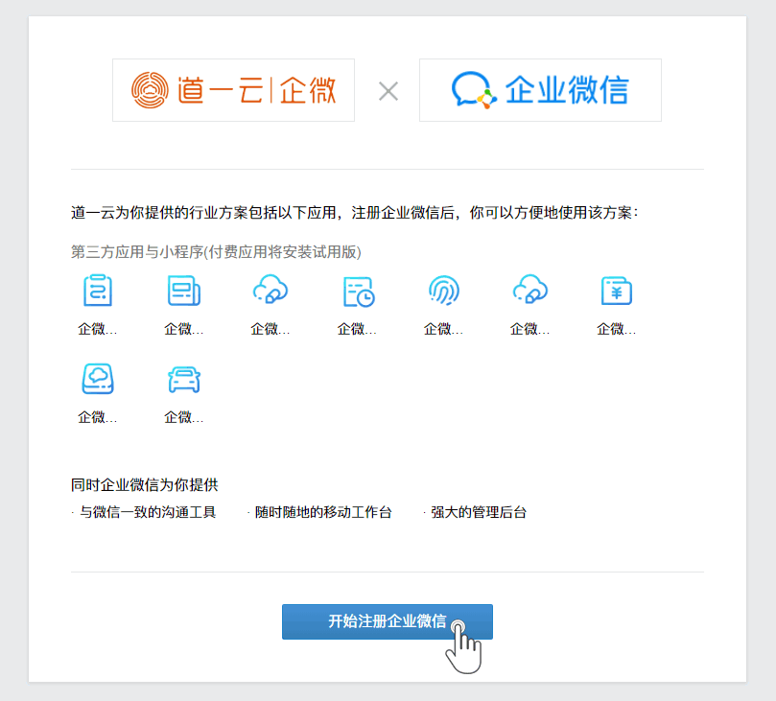776x701 pixels.
Task: Open the ¥ money envelope 企微 app icon
Action: 615,291
